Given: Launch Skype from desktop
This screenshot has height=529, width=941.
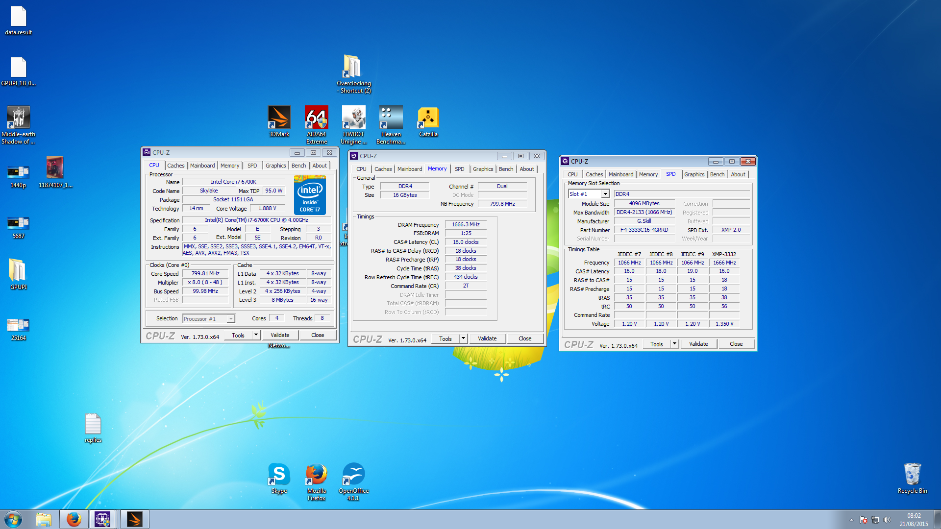Looking at the screenshot, I should point(279,478).
